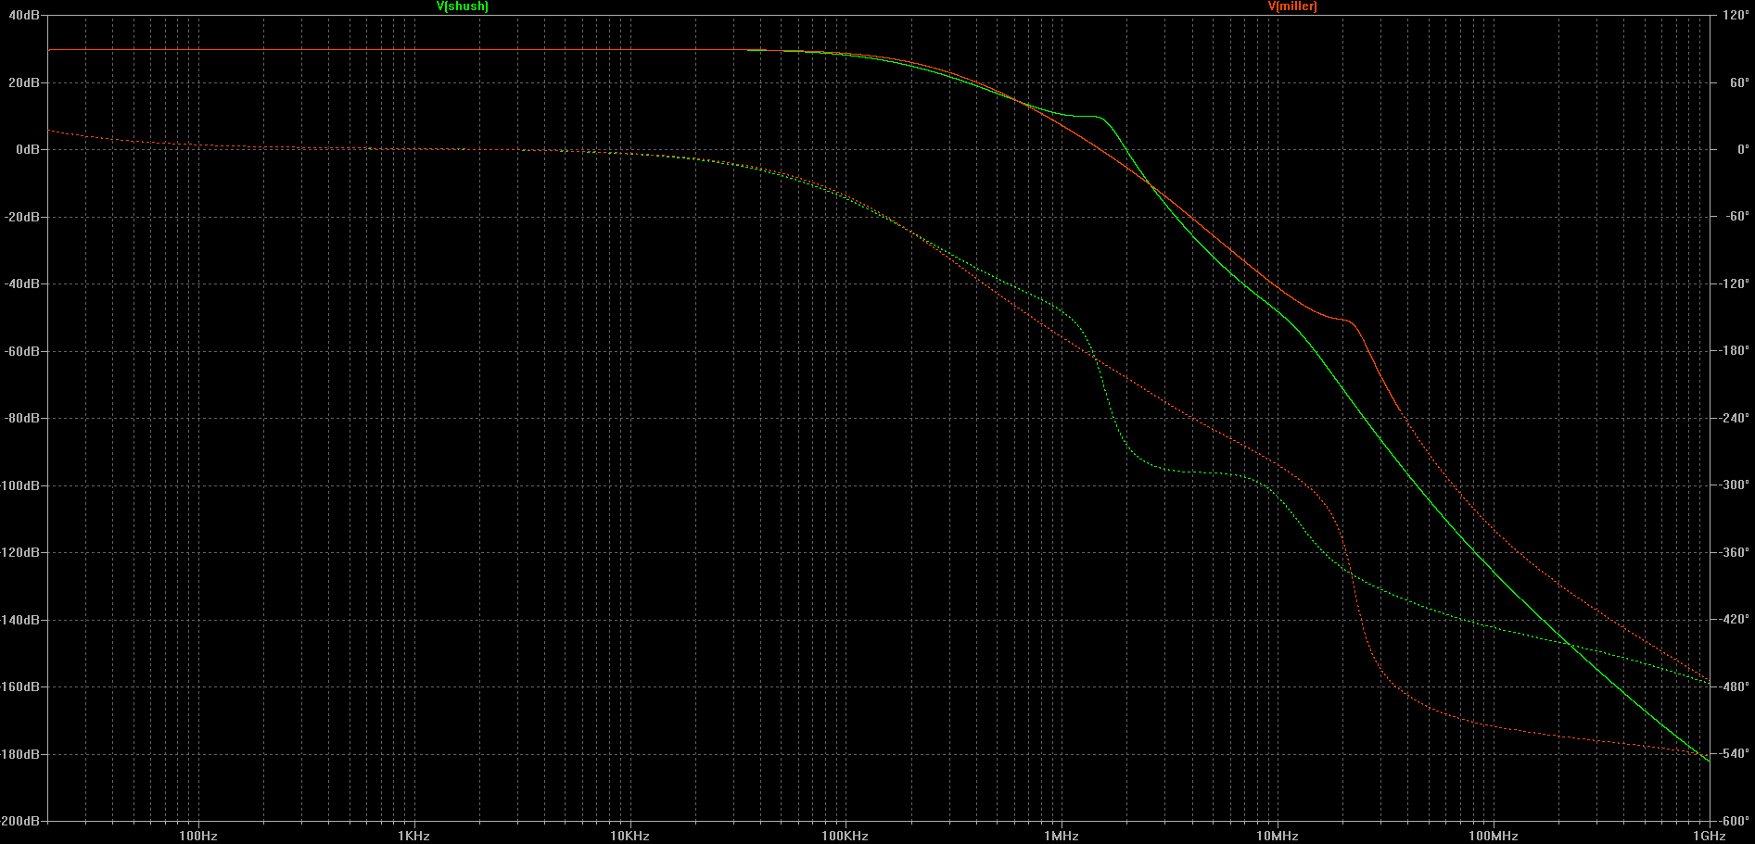Click the -240° phase axis label

pos(1734,418)
